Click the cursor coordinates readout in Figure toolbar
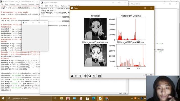This screenshot has width=180, height=101. (x=147, y=75)
